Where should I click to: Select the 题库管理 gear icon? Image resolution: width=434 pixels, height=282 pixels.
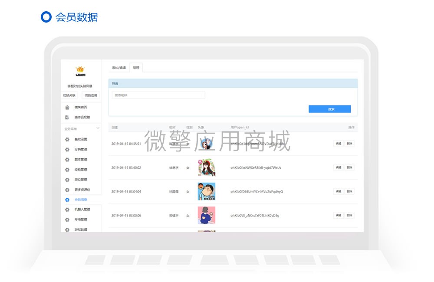pyautogui.click(x=67, y=159)
